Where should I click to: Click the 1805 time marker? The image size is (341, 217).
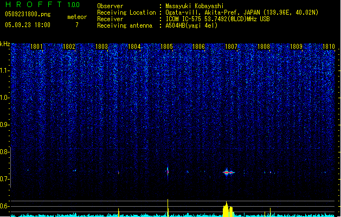(x=166, y=47)
